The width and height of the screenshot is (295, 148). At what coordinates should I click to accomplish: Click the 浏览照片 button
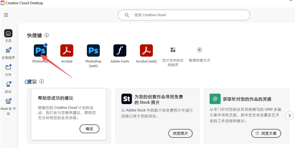[x=181, y=133]
